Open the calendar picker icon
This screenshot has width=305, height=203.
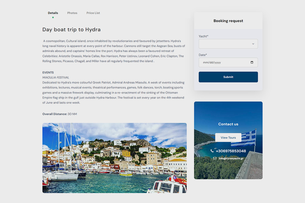coord(252,62)
